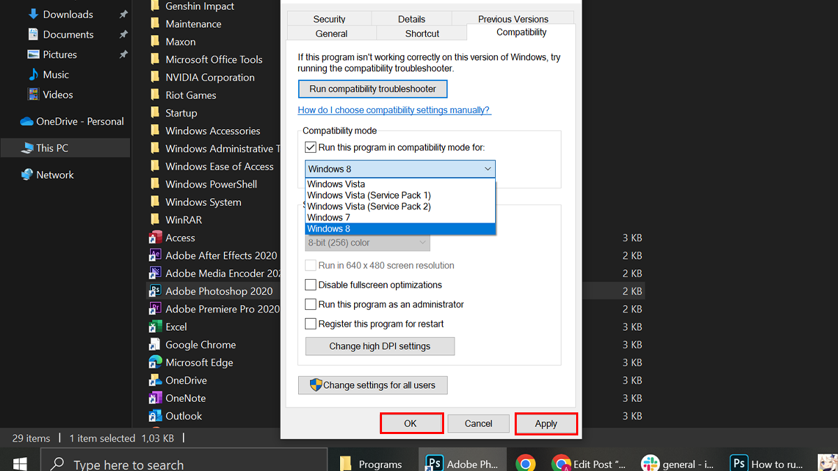Click the Excel shortcut icon
The image size is (838, 471).
point(155,327)
